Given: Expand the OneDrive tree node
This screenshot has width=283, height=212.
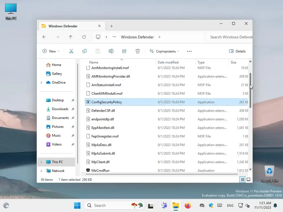Looking at the screenshot, I should 41,83.
